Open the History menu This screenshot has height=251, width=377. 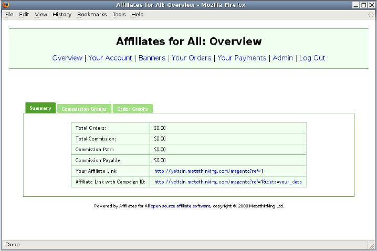(62, 15)
